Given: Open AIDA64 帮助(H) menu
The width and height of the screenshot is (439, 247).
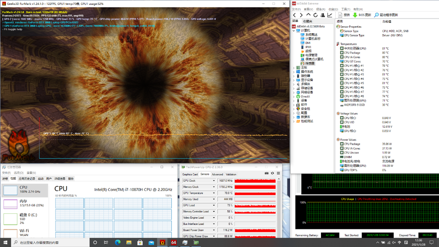Looking at the screenshot, I should (358, 9).
